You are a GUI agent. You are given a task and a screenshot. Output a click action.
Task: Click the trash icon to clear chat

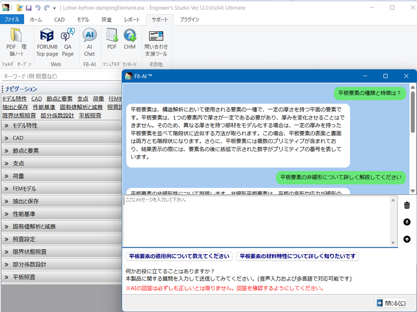pos(407,205)
